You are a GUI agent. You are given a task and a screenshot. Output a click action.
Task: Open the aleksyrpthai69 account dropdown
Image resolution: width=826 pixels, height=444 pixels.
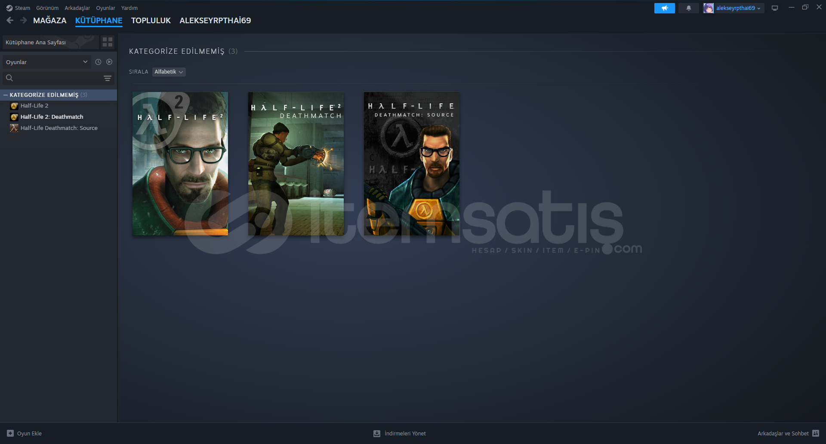click(738, 8)
